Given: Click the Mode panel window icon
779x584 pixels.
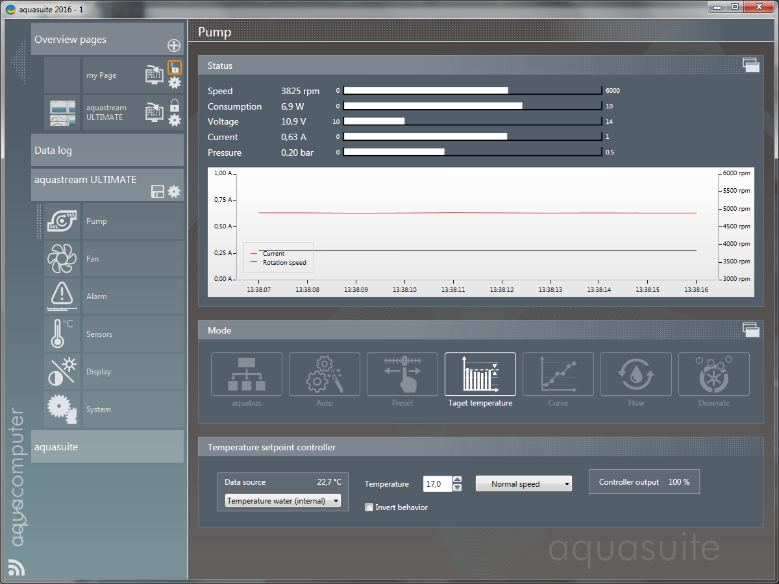Looking at the screenshot, I should tap(751, 330).
